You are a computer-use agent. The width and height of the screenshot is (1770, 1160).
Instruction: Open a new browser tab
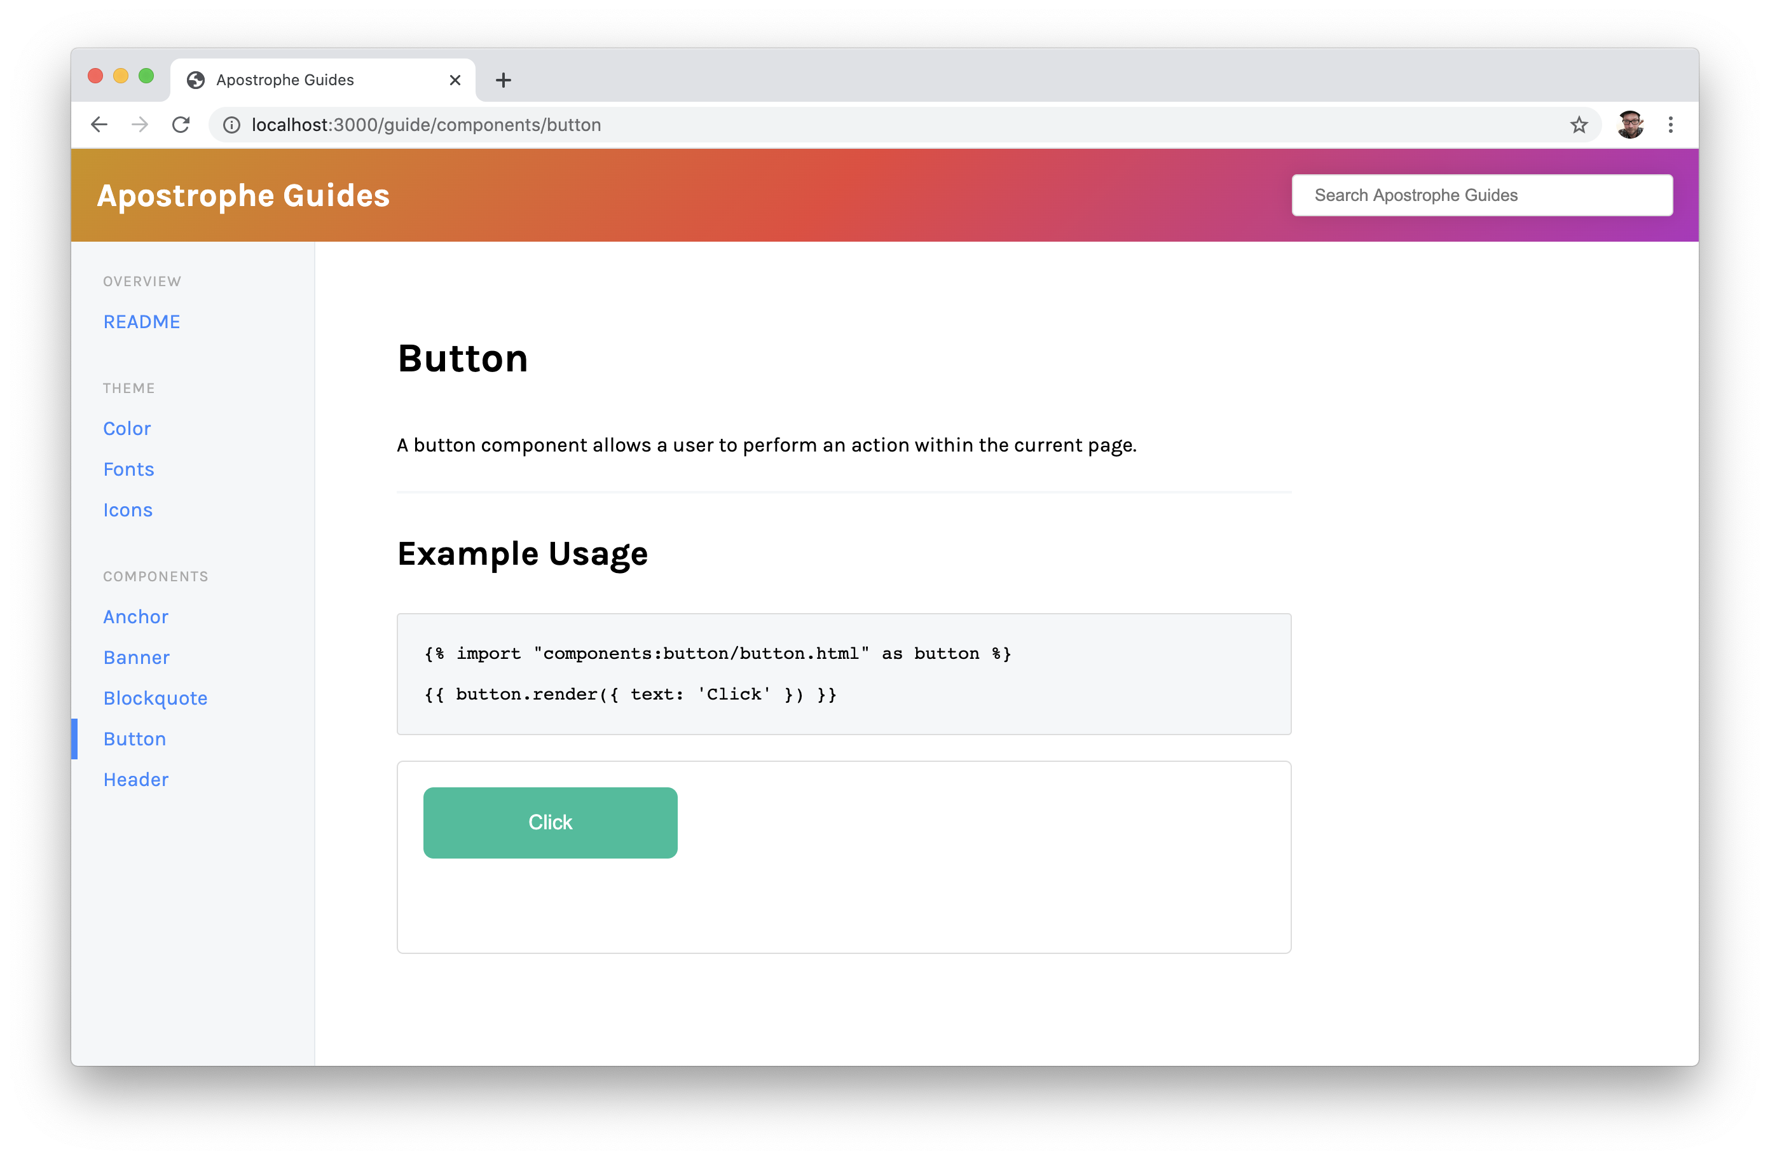pyautogui.click(x=504, y=80)
